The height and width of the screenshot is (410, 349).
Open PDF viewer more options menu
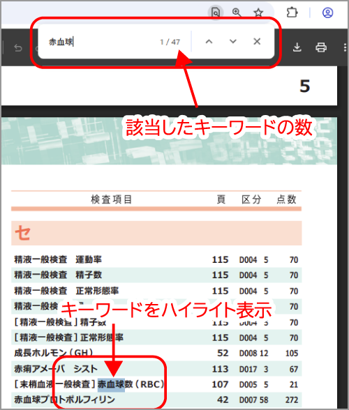point(345,47)
